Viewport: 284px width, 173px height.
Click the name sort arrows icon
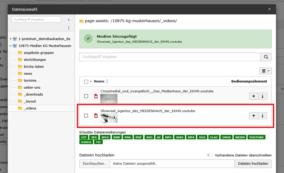pos(107,81)
